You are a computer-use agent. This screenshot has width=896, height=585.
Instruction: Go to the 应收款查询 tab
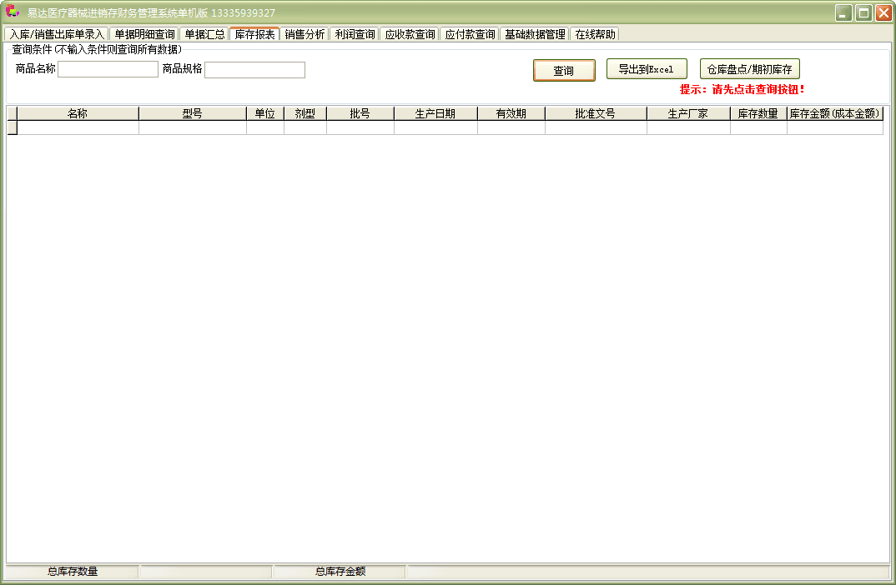(x=409, y=34)
